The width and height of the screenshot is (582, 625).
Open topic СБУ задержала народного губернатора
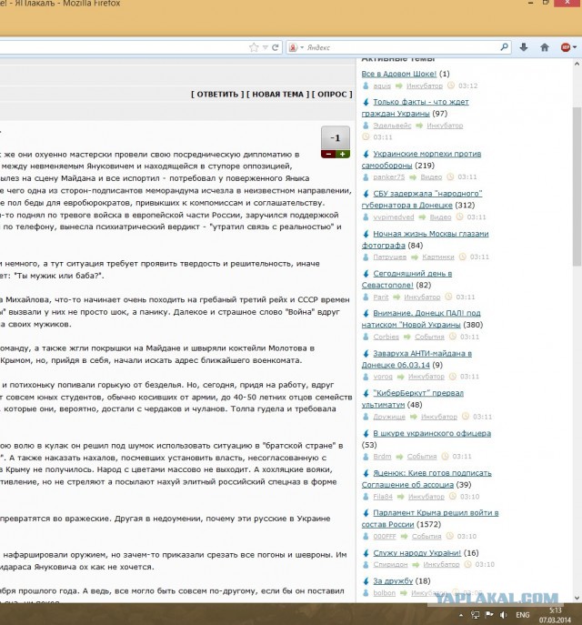(x=427, y=194)
